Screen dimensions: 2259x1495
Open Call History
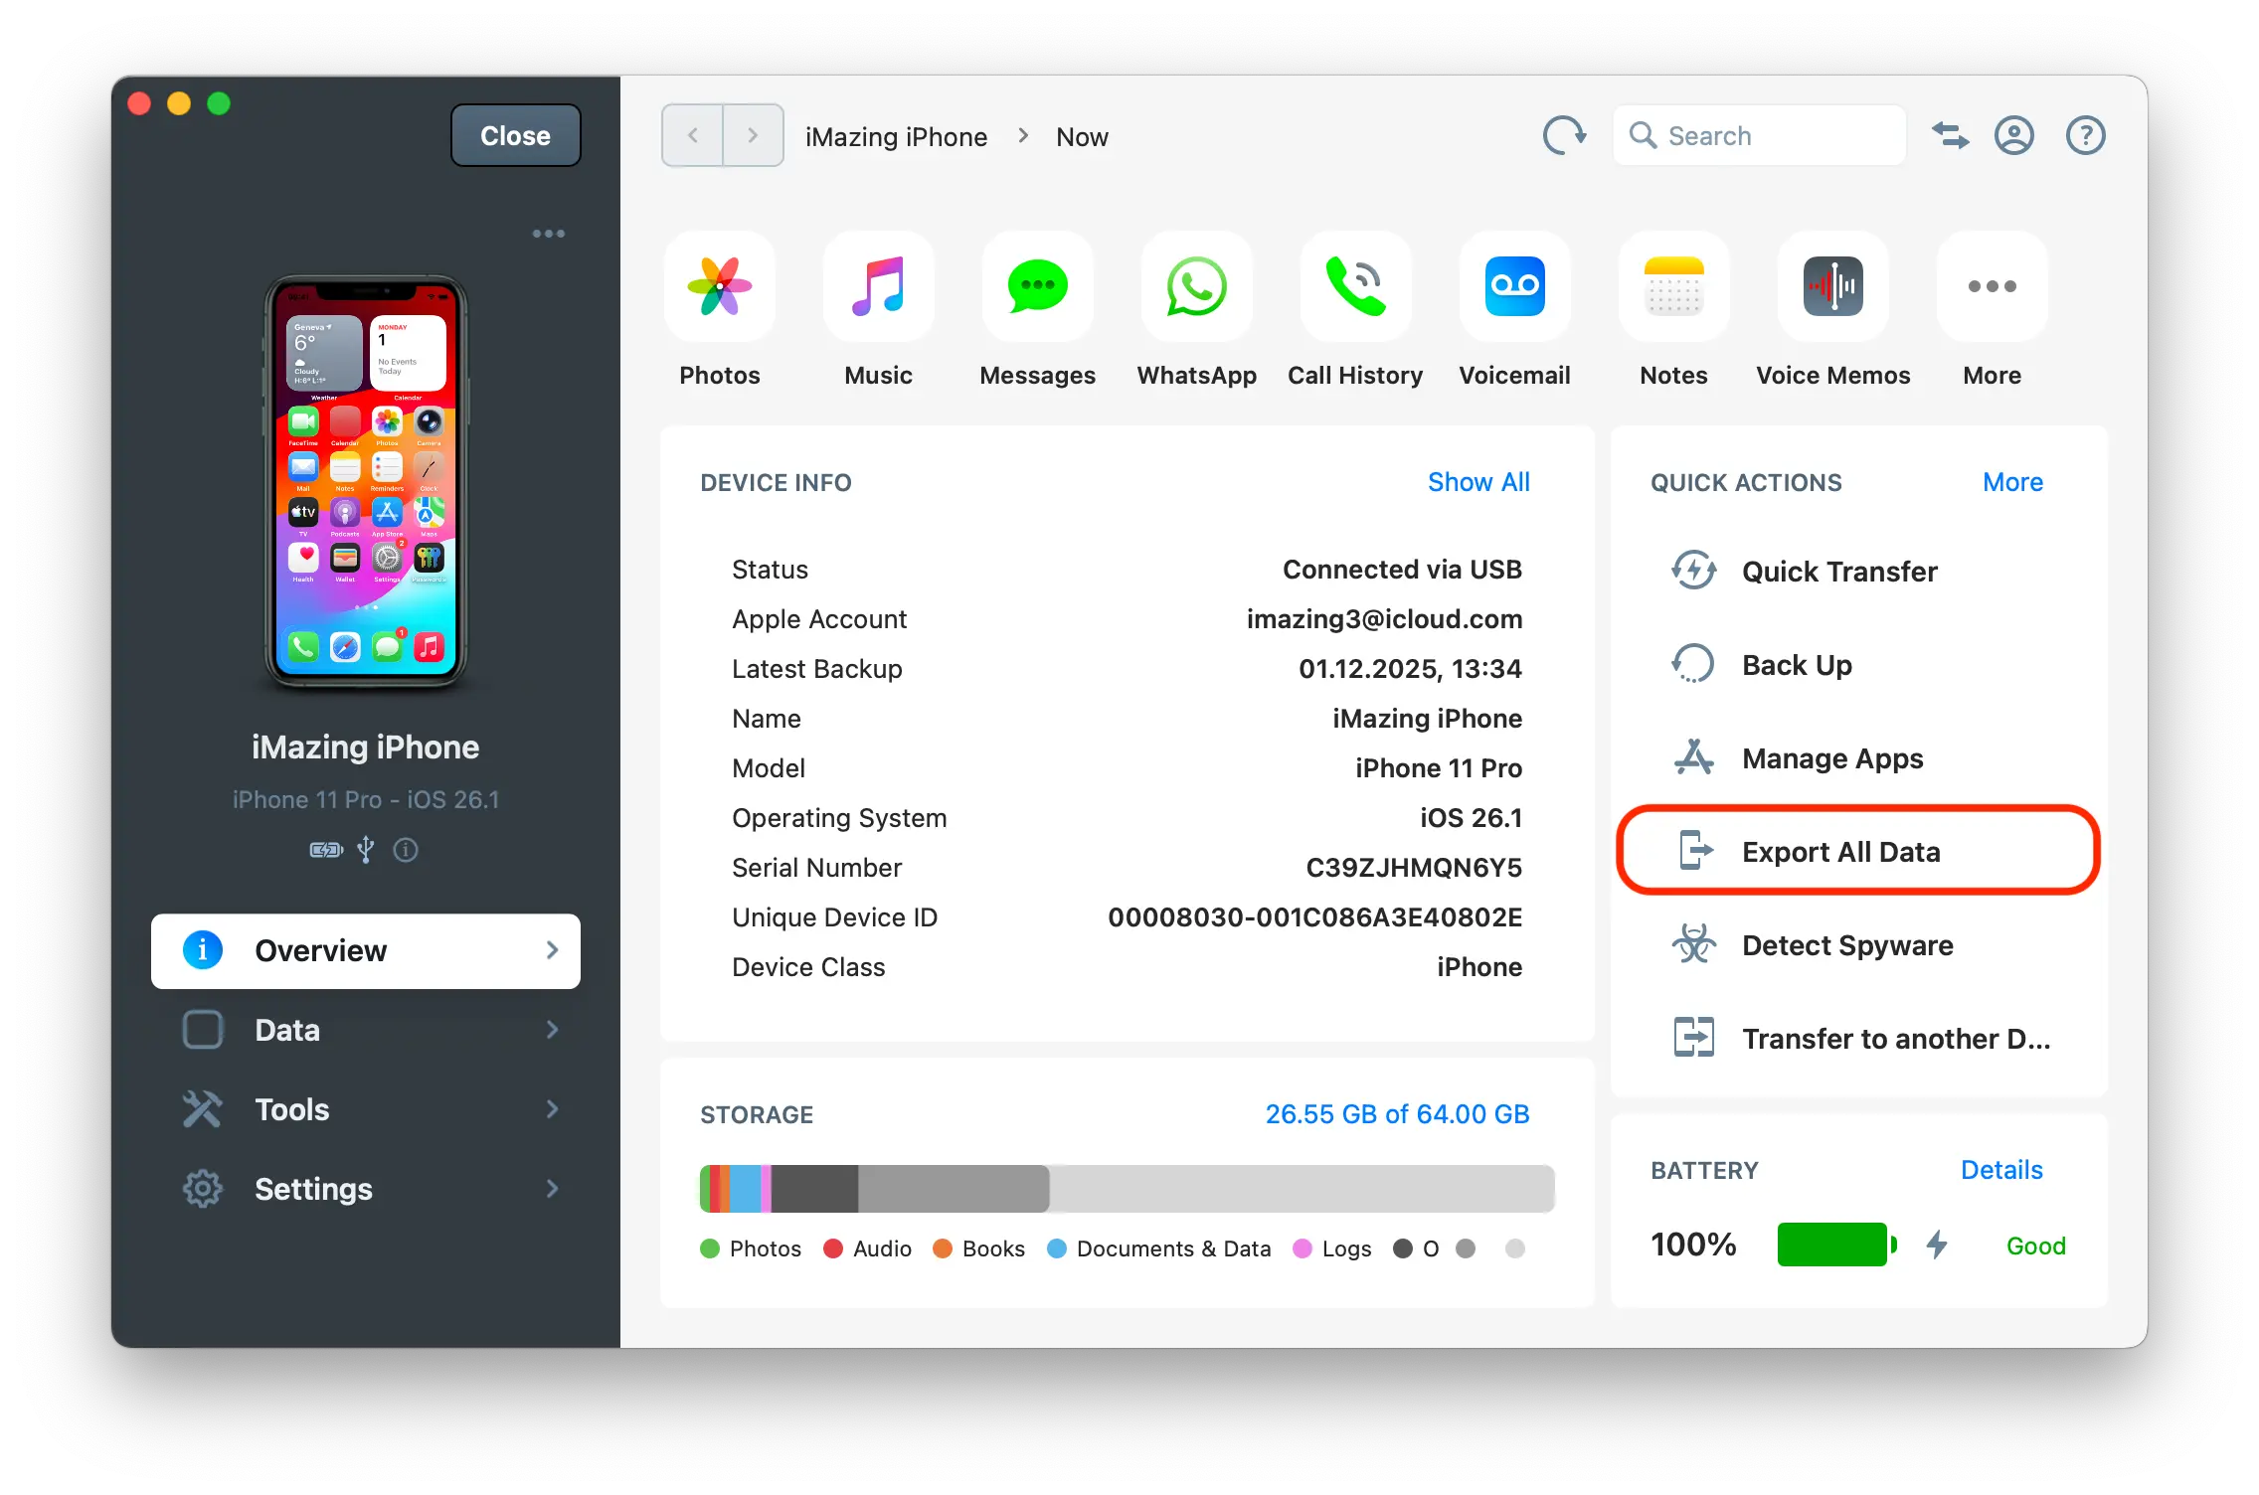(1355, 287)
